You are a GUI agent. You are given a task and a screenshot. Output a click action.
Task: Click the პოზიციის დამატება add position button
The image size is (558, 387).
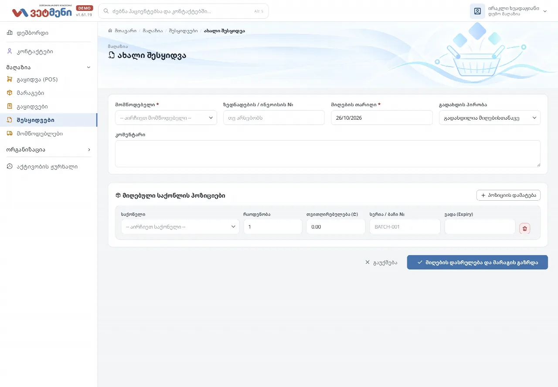tap(508, 195)
